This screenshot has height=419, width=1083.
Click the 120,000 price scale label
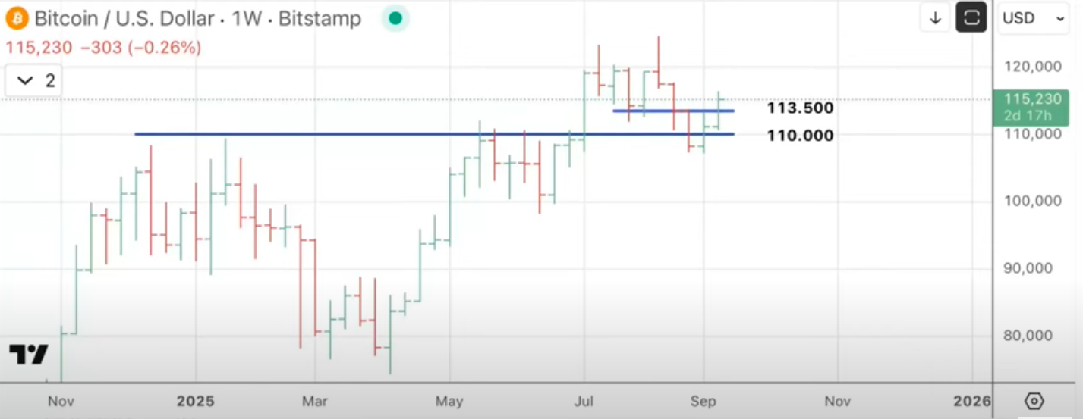tap(1032, 67)
